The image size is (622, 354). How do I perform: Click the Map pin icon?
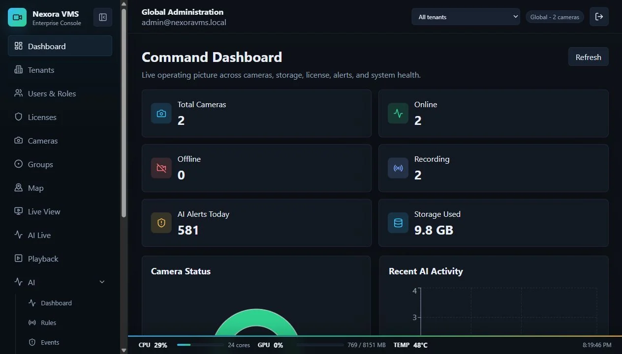[x=19, y=187]
